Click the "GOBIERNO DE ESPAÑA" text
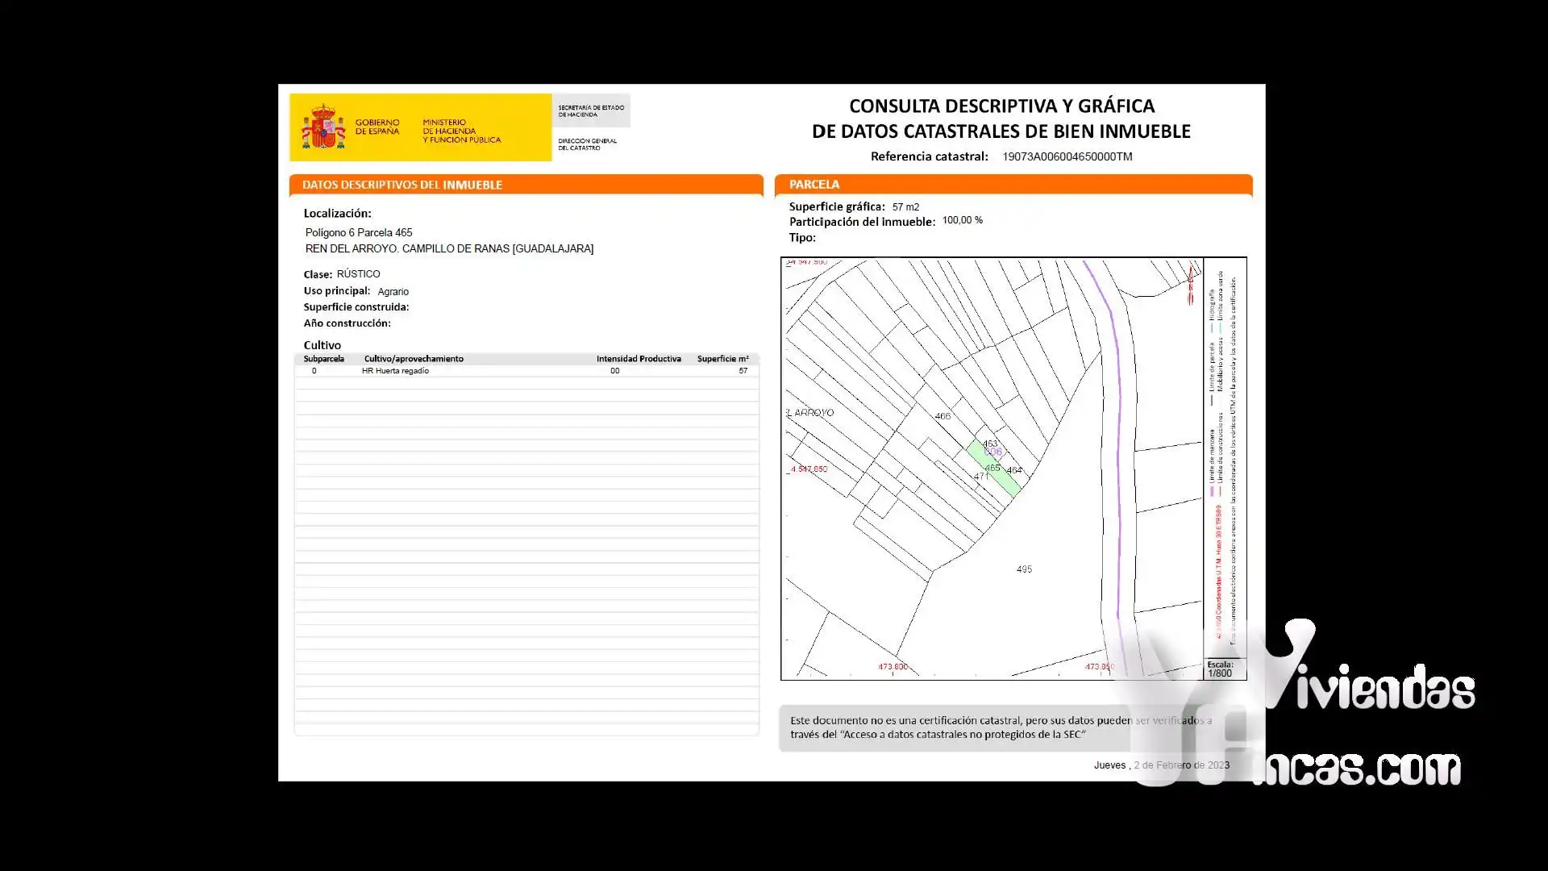 [377, 127]
